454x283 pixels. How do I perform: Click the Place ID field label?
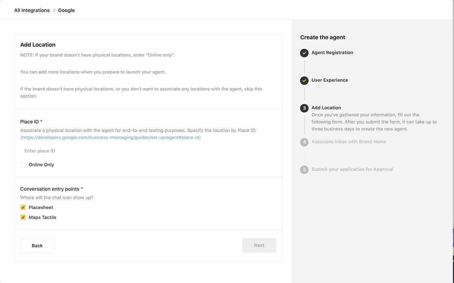coord(29,121)
